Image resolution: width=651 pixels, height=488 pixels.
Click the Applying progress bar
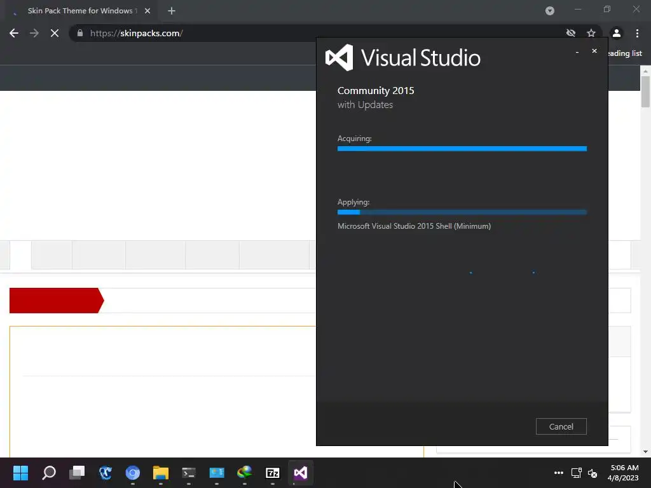462,212
